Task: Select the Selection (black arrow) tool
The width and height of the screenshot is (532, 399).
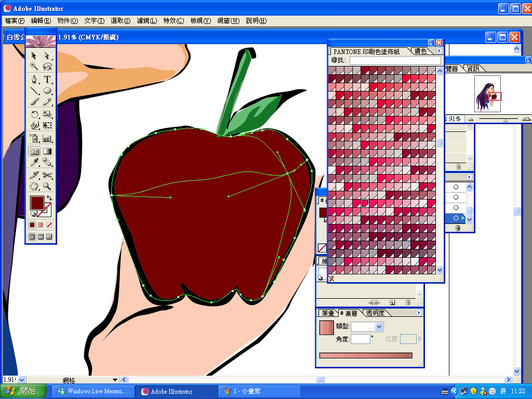Action: pos(34,55)
